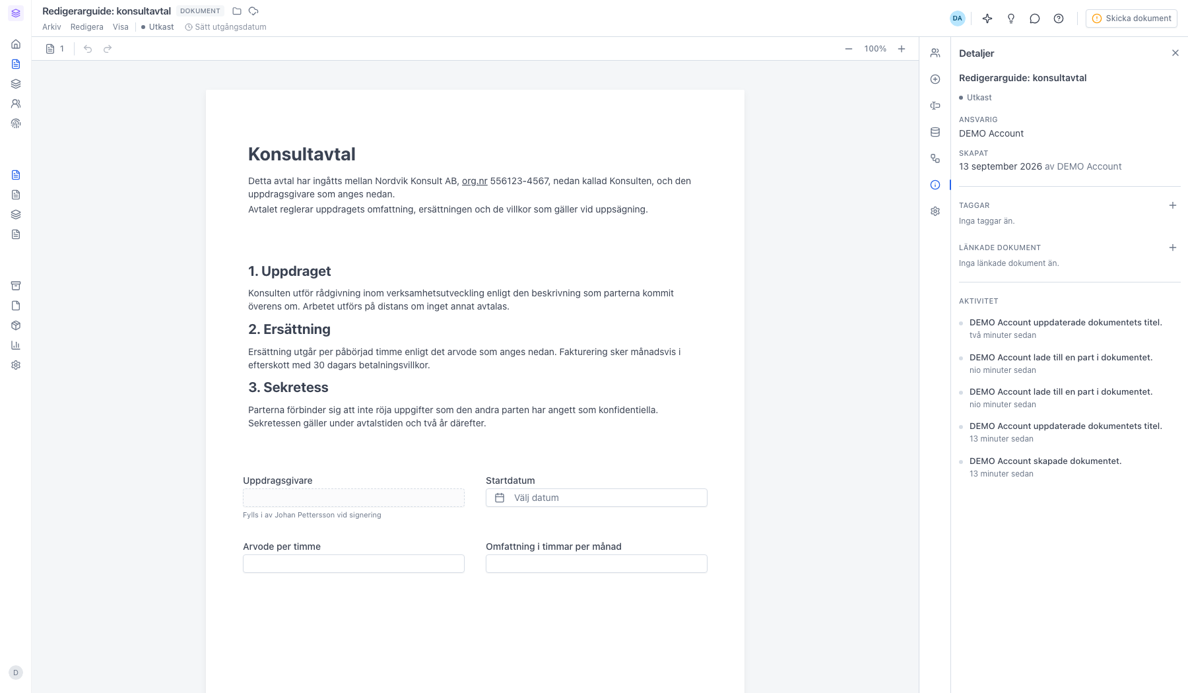Click the Skicka dokument button
The width and height of the screenshot is (1188, 693).
[1131, 18]
